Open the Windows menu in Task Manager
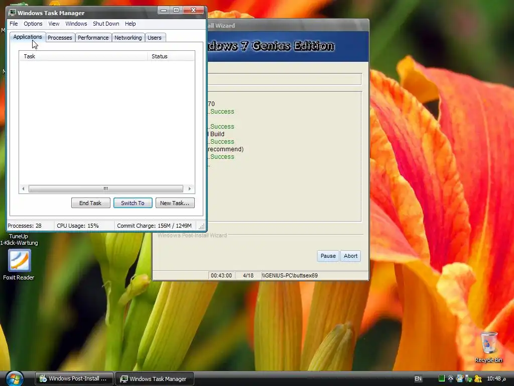514x386 pixels. point(76,24)
